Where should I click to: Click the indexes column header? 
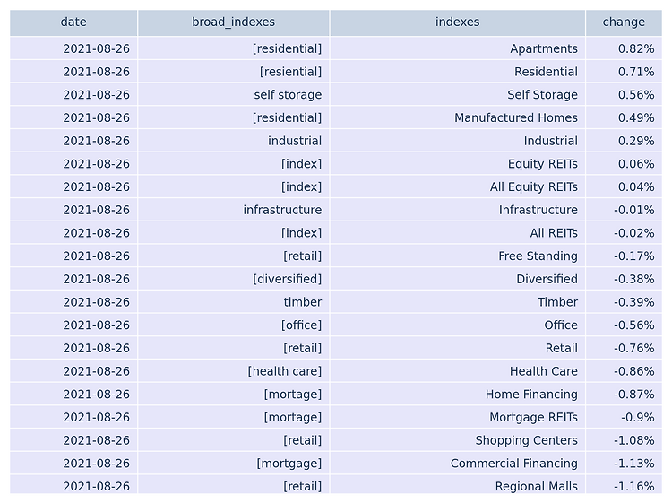(x=457, y=22)
